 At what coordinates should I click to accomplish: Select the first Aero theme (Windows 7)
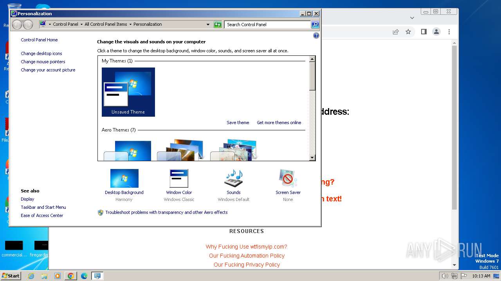click(x=128, y=150)
